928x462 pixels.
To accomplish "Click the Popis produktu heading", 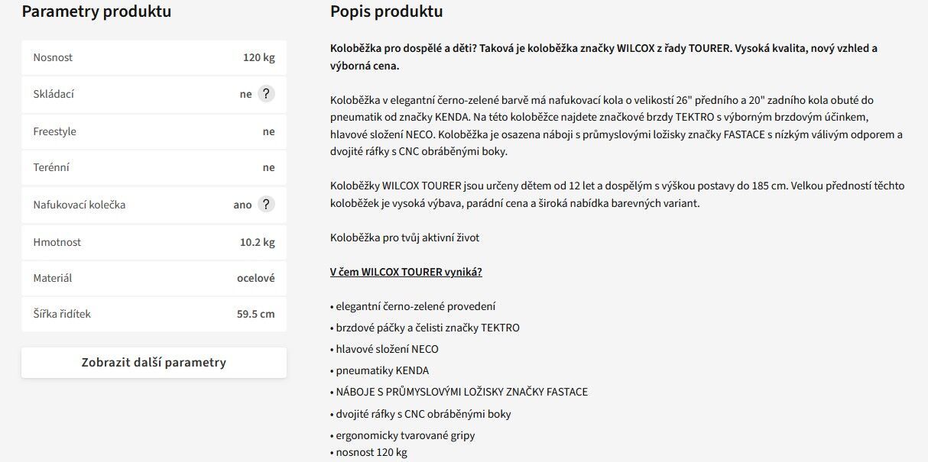I will (x=386, y=11).
